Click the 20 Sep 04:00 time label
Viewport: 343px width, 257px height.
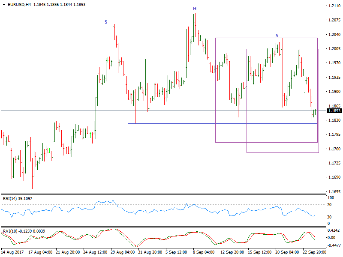point(287,252)
